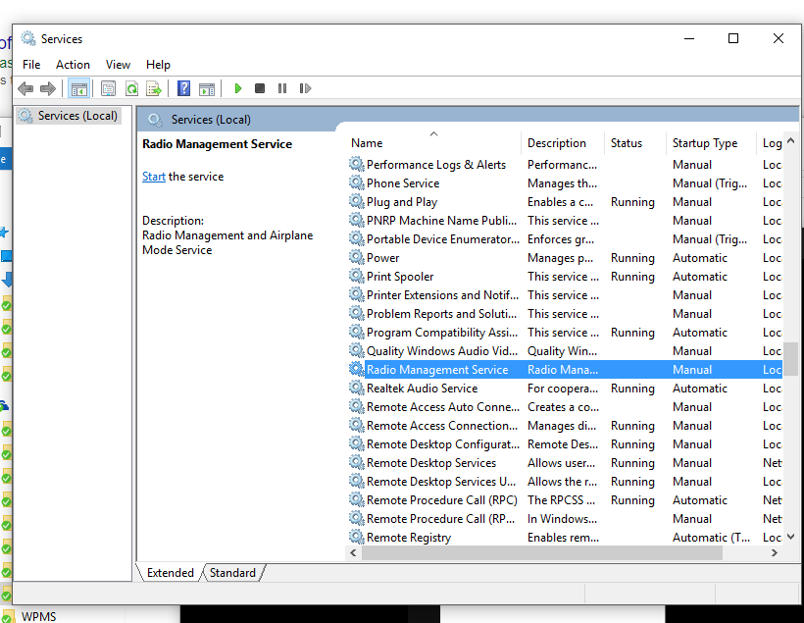Click gear icon beside Realtek Audio Service
The height and width of the screenshot is (623, 804).
click(356, 388)
